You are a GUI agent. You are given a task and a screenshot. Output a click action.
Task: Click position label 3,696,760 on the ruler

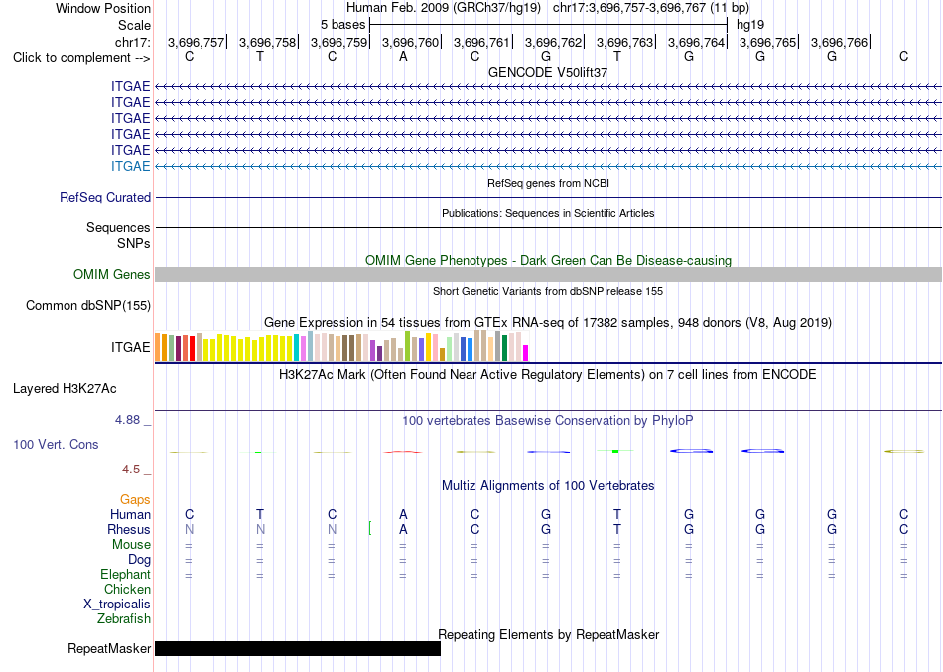410,42
